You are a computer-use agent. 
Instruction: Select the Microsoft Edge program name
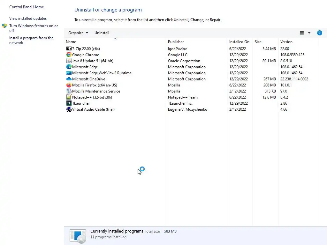pyautogui.click(x=85, y=67)
